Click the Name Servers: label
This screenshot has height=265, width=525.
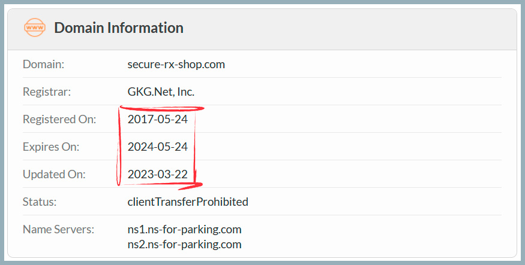click(58, 229)
